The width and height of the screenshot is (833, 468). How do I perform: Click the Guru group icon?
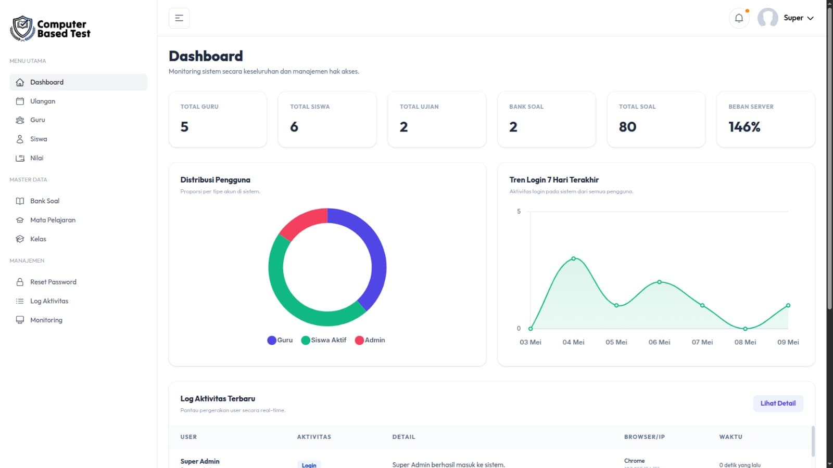[20, 120]
